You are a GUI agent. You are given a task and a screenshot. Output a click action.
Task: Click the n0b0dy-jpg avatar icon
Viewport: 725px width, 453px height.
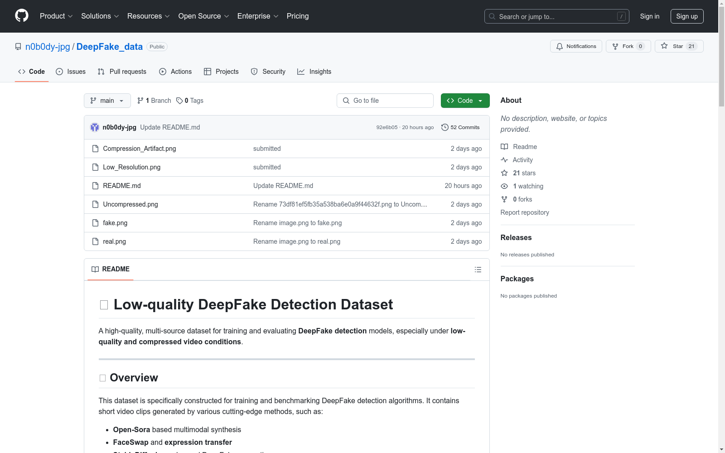[x=95, y=127]
